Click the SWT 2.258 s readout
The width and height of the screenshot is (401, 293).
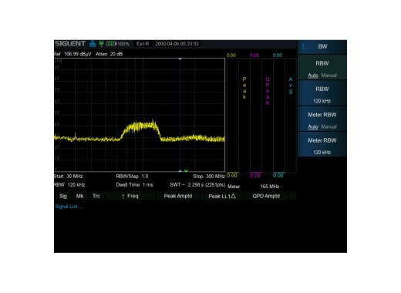(x=197, y=185)
